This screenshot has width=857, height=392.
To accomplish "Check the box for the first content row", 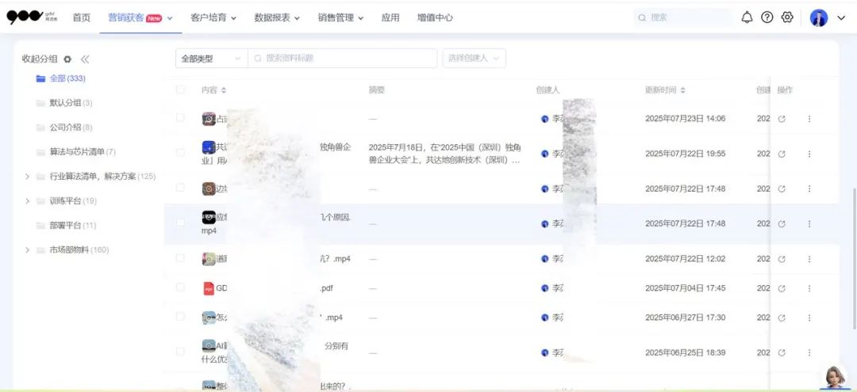I will point(180,119).
